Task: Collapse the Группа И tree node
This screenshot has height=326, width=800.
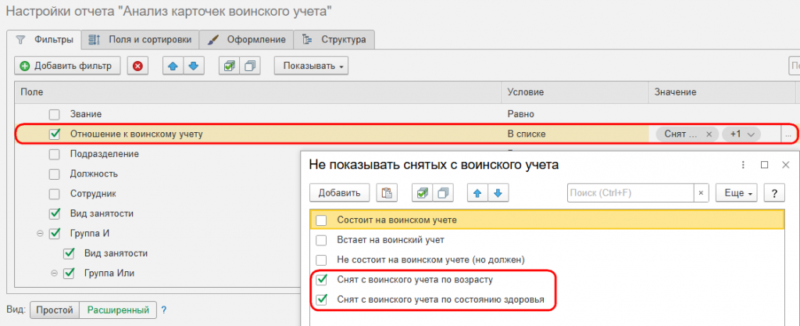Action: tap(40, 233)
